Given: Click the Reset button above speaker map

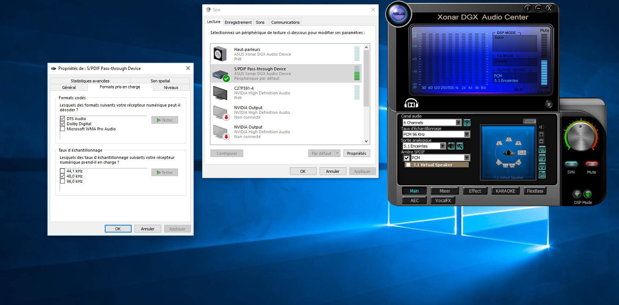Looking at the screenshot, I should 529,121.
